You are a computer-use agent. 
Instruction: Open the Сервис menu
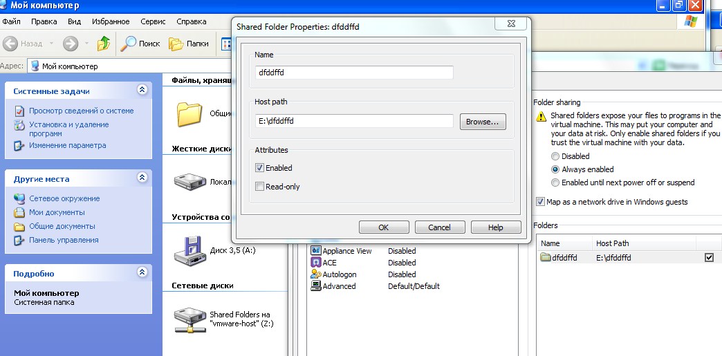pos(153,21)
